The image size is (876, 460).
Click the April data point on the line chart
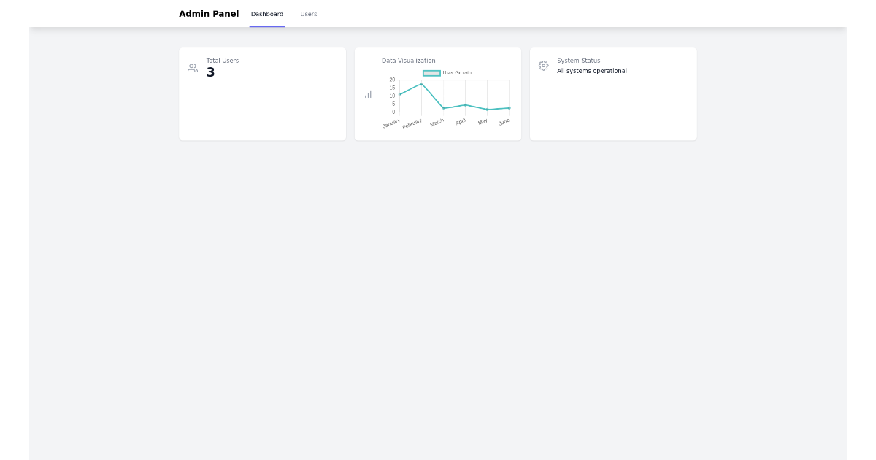coord(465,104)
